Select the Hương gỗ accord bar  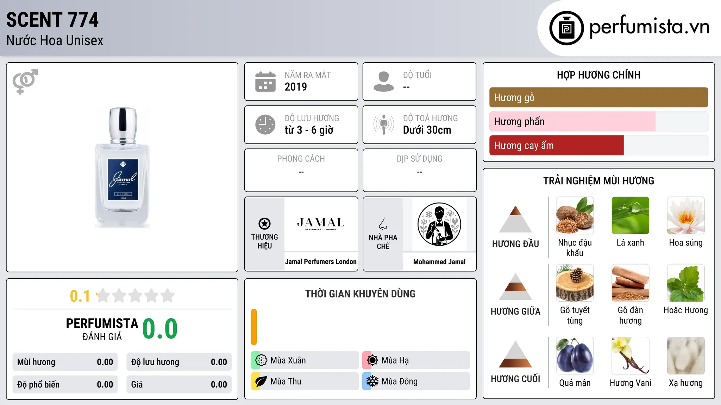(598, 97)
